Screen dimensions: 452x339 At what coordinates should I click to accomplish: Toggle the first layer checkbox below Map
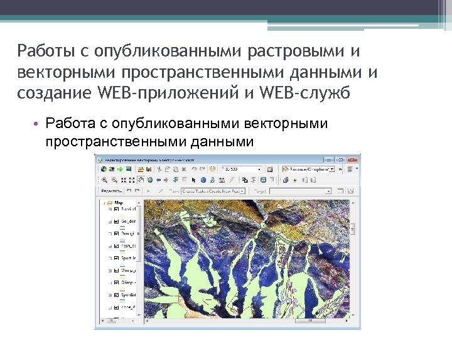(117, 209)
